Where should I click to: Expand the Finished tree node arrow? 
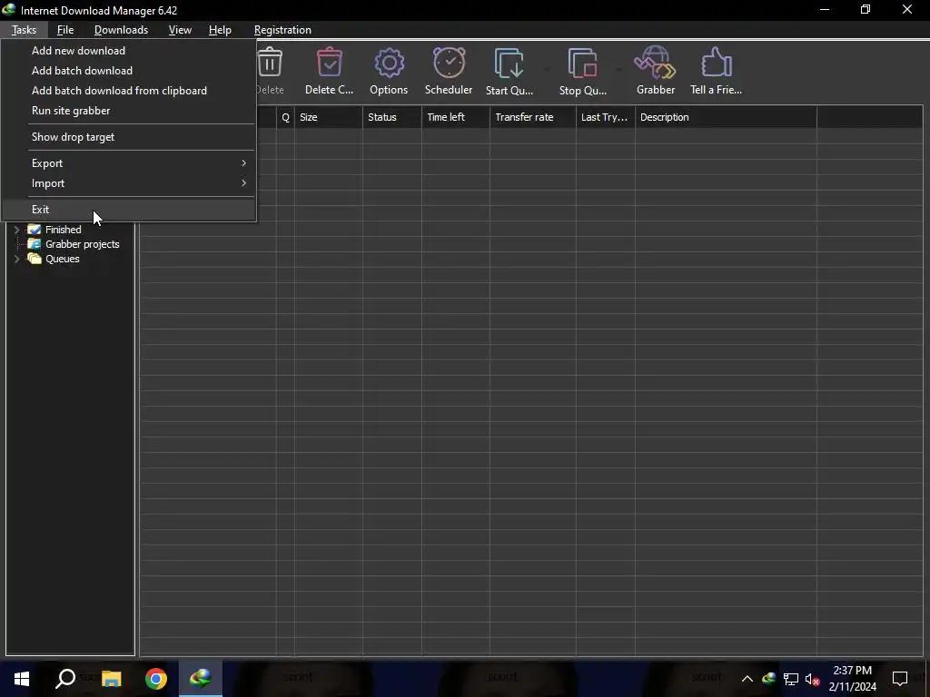point(17,230)
